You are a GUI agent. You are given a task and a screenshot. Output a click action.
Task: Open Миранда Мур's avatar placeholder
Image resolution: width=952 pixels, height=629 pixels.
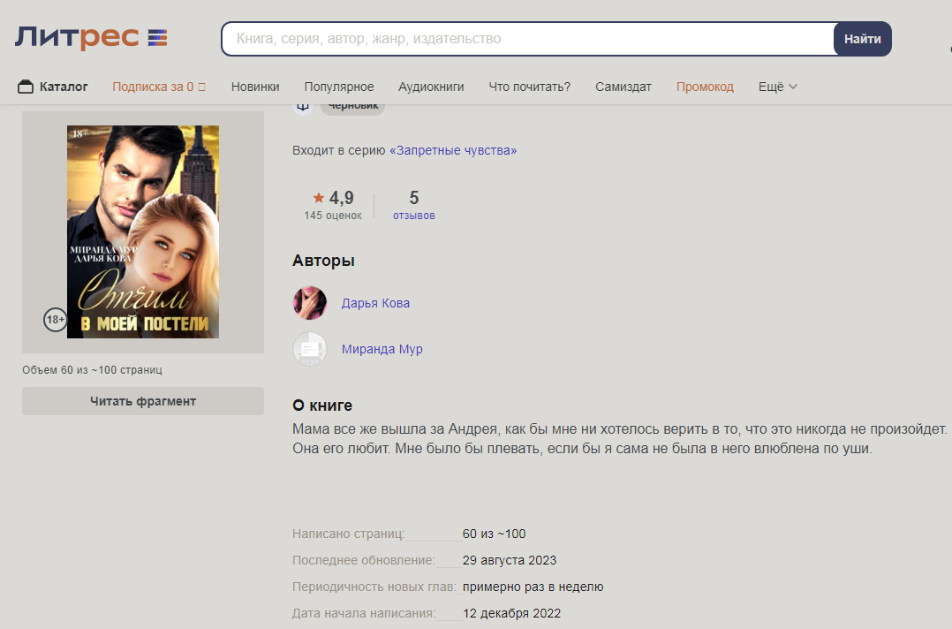[310, 349]
